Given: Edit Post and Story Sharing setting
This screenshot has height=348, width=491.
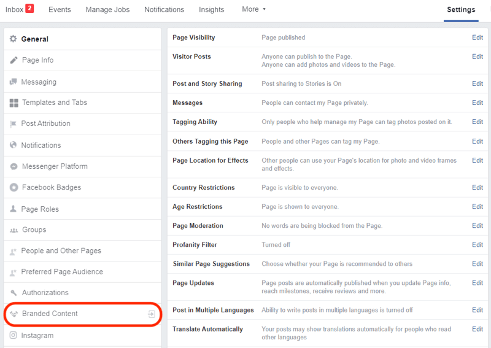Looking at the screenshot, I should pyautogui.click(x=477, y=83).
